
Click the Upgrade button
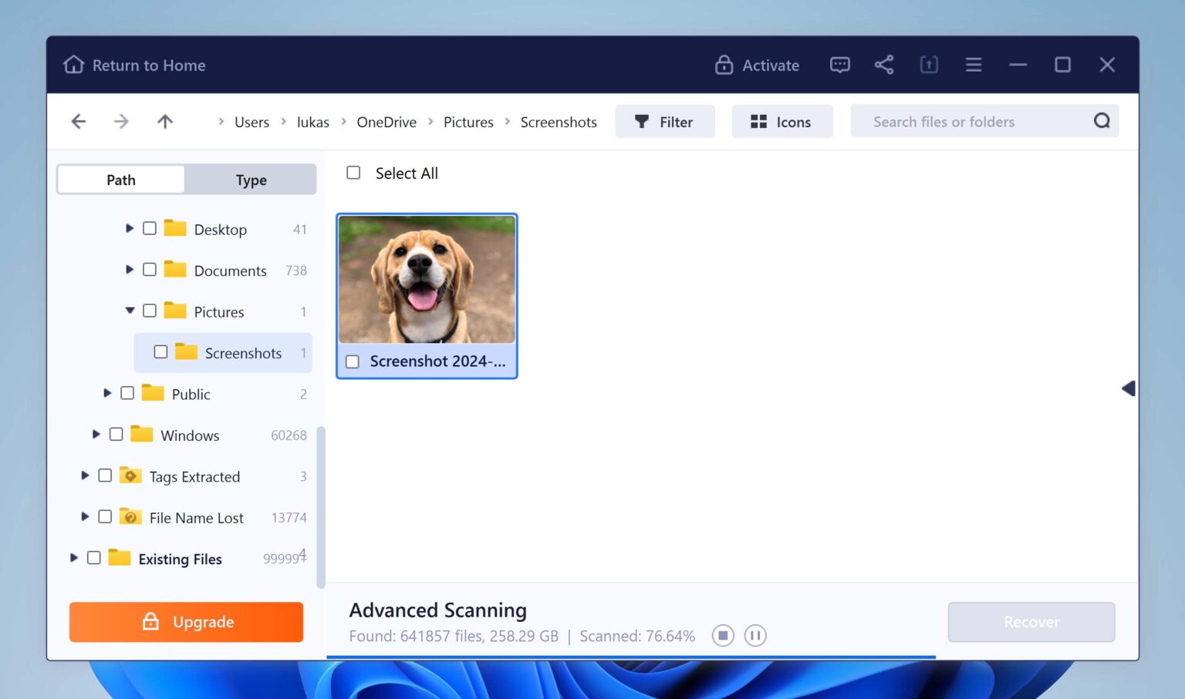(x=186, y=622)
